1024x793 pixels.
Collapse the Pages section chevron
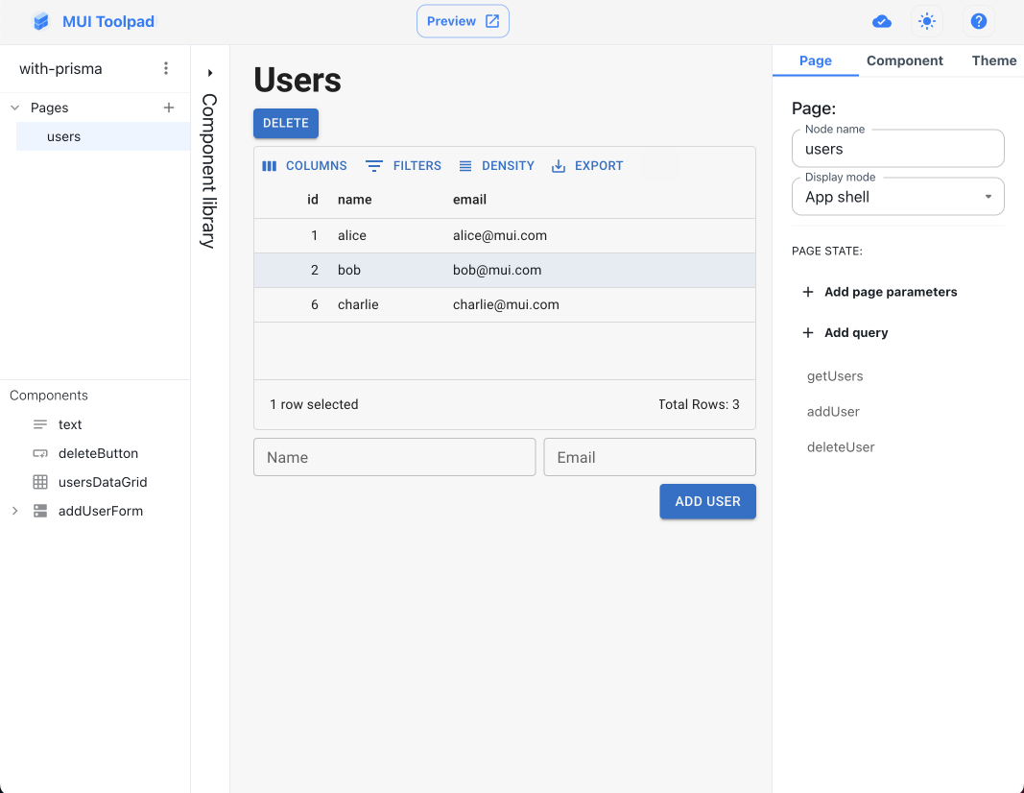click(14, 108)
